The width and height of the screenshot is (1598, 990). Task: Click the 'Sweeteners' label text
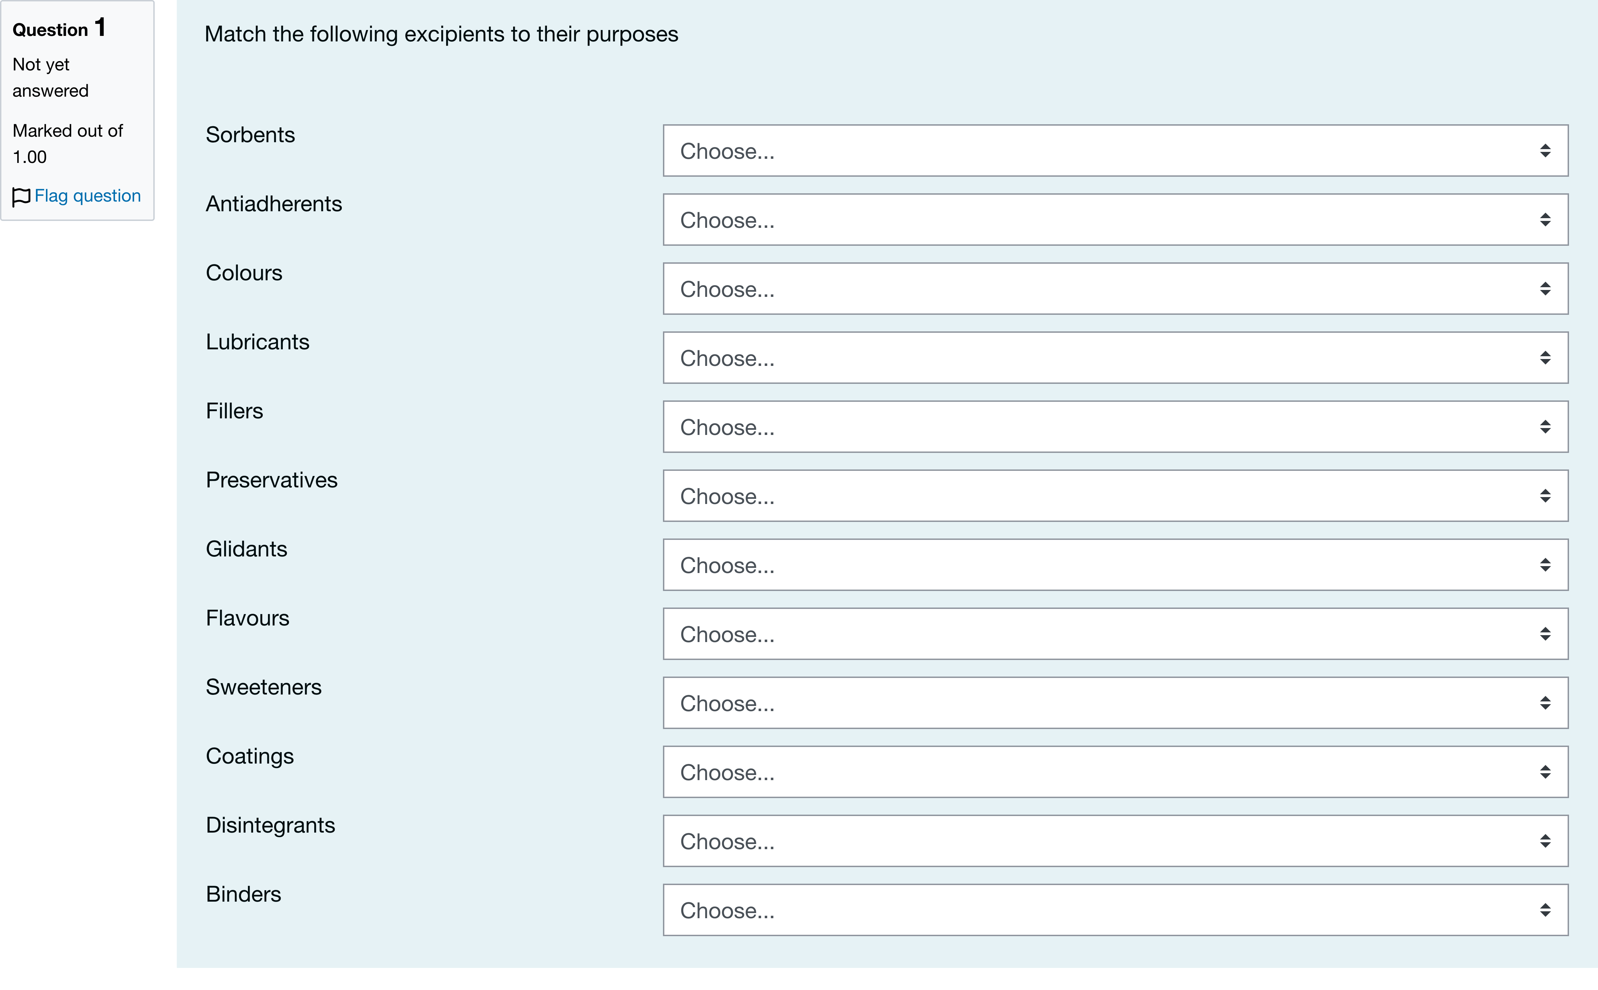point(263,688)
